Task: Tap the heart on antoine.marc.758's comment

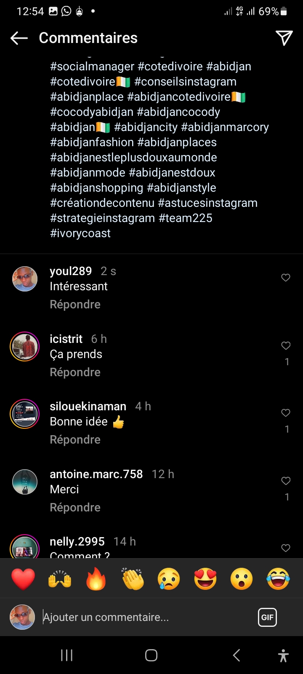Action: point(286,481)
